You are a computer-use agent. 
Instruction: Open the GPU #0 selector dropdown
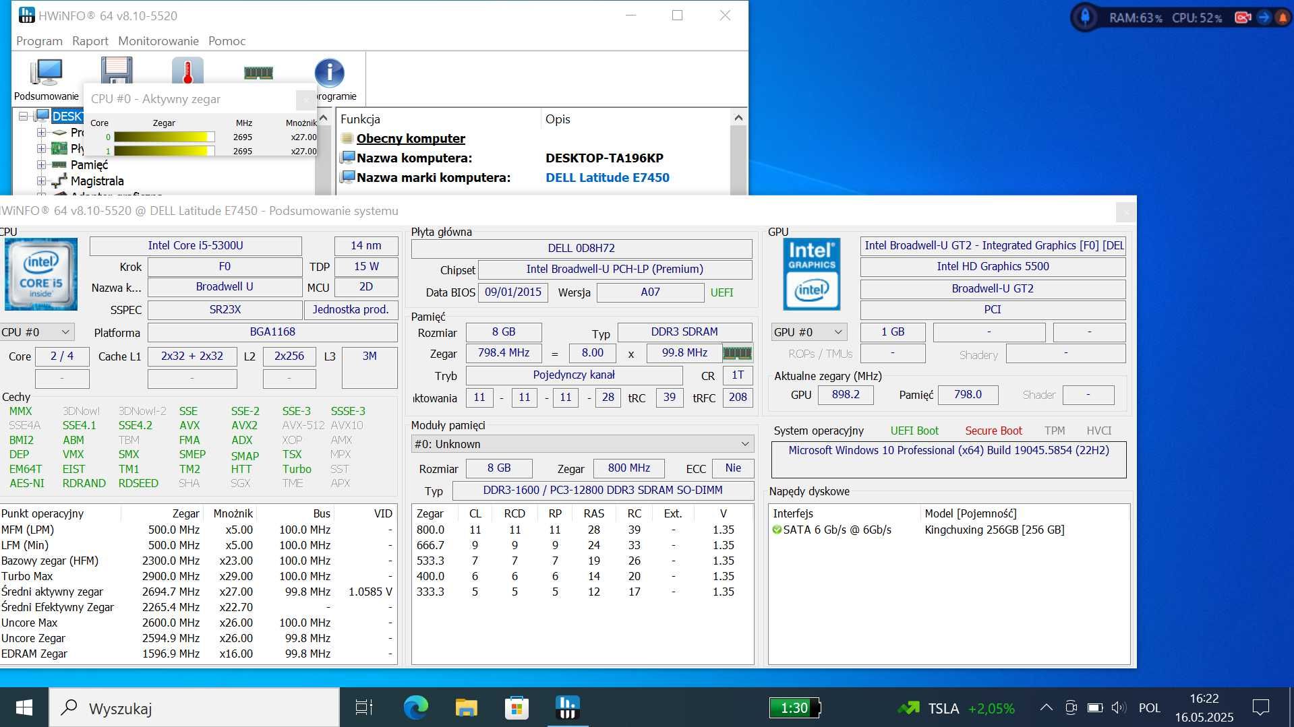click(808, 332)
